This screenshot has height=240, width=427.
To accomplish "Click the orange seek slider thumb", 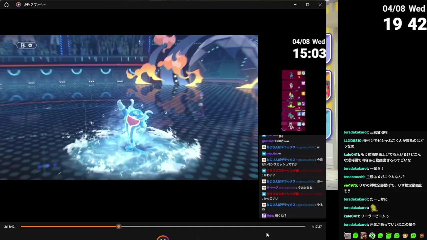I will point(119,227).
